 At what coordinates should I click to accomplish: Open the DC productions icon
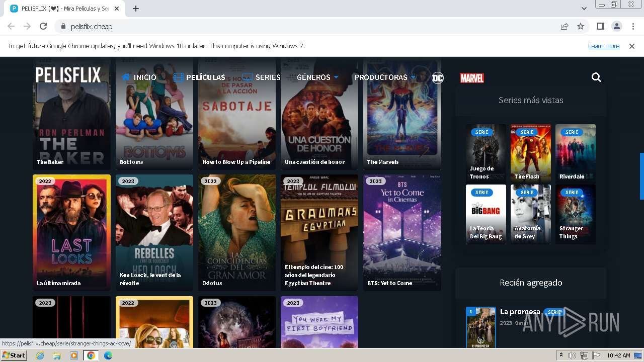click(438, 77)
